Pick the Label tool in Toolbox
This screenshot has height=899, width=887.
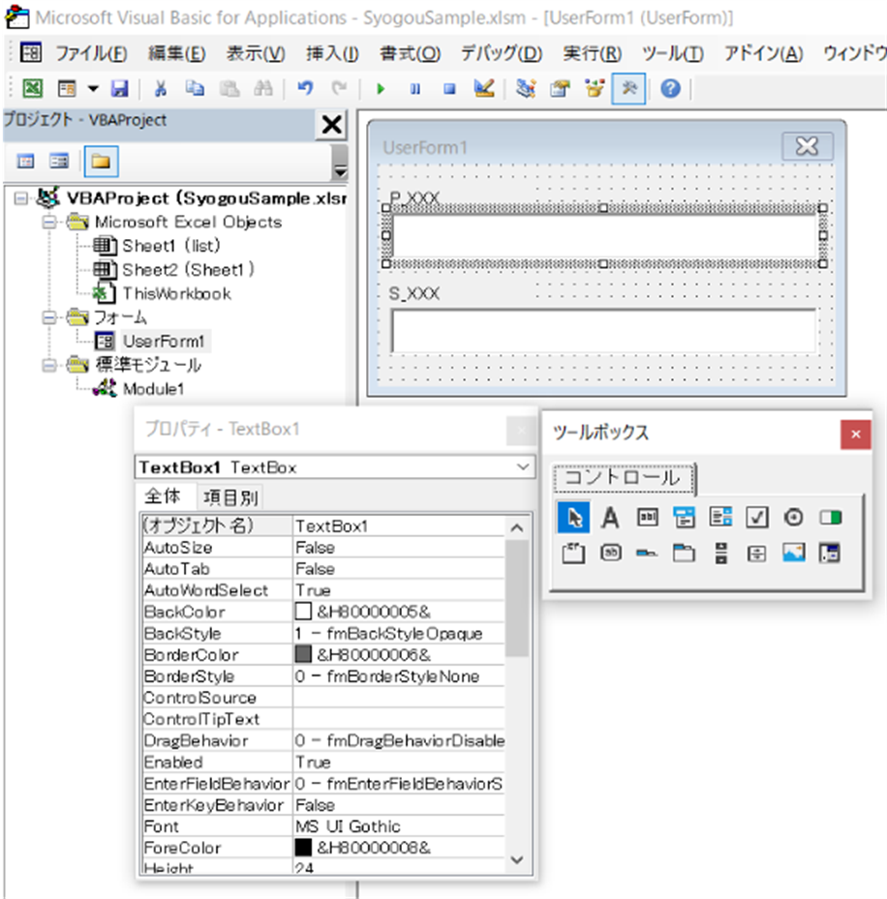(610, 517)
